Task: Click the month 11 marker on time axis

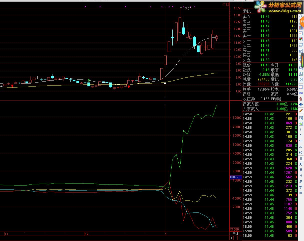Action: (6, 234)
